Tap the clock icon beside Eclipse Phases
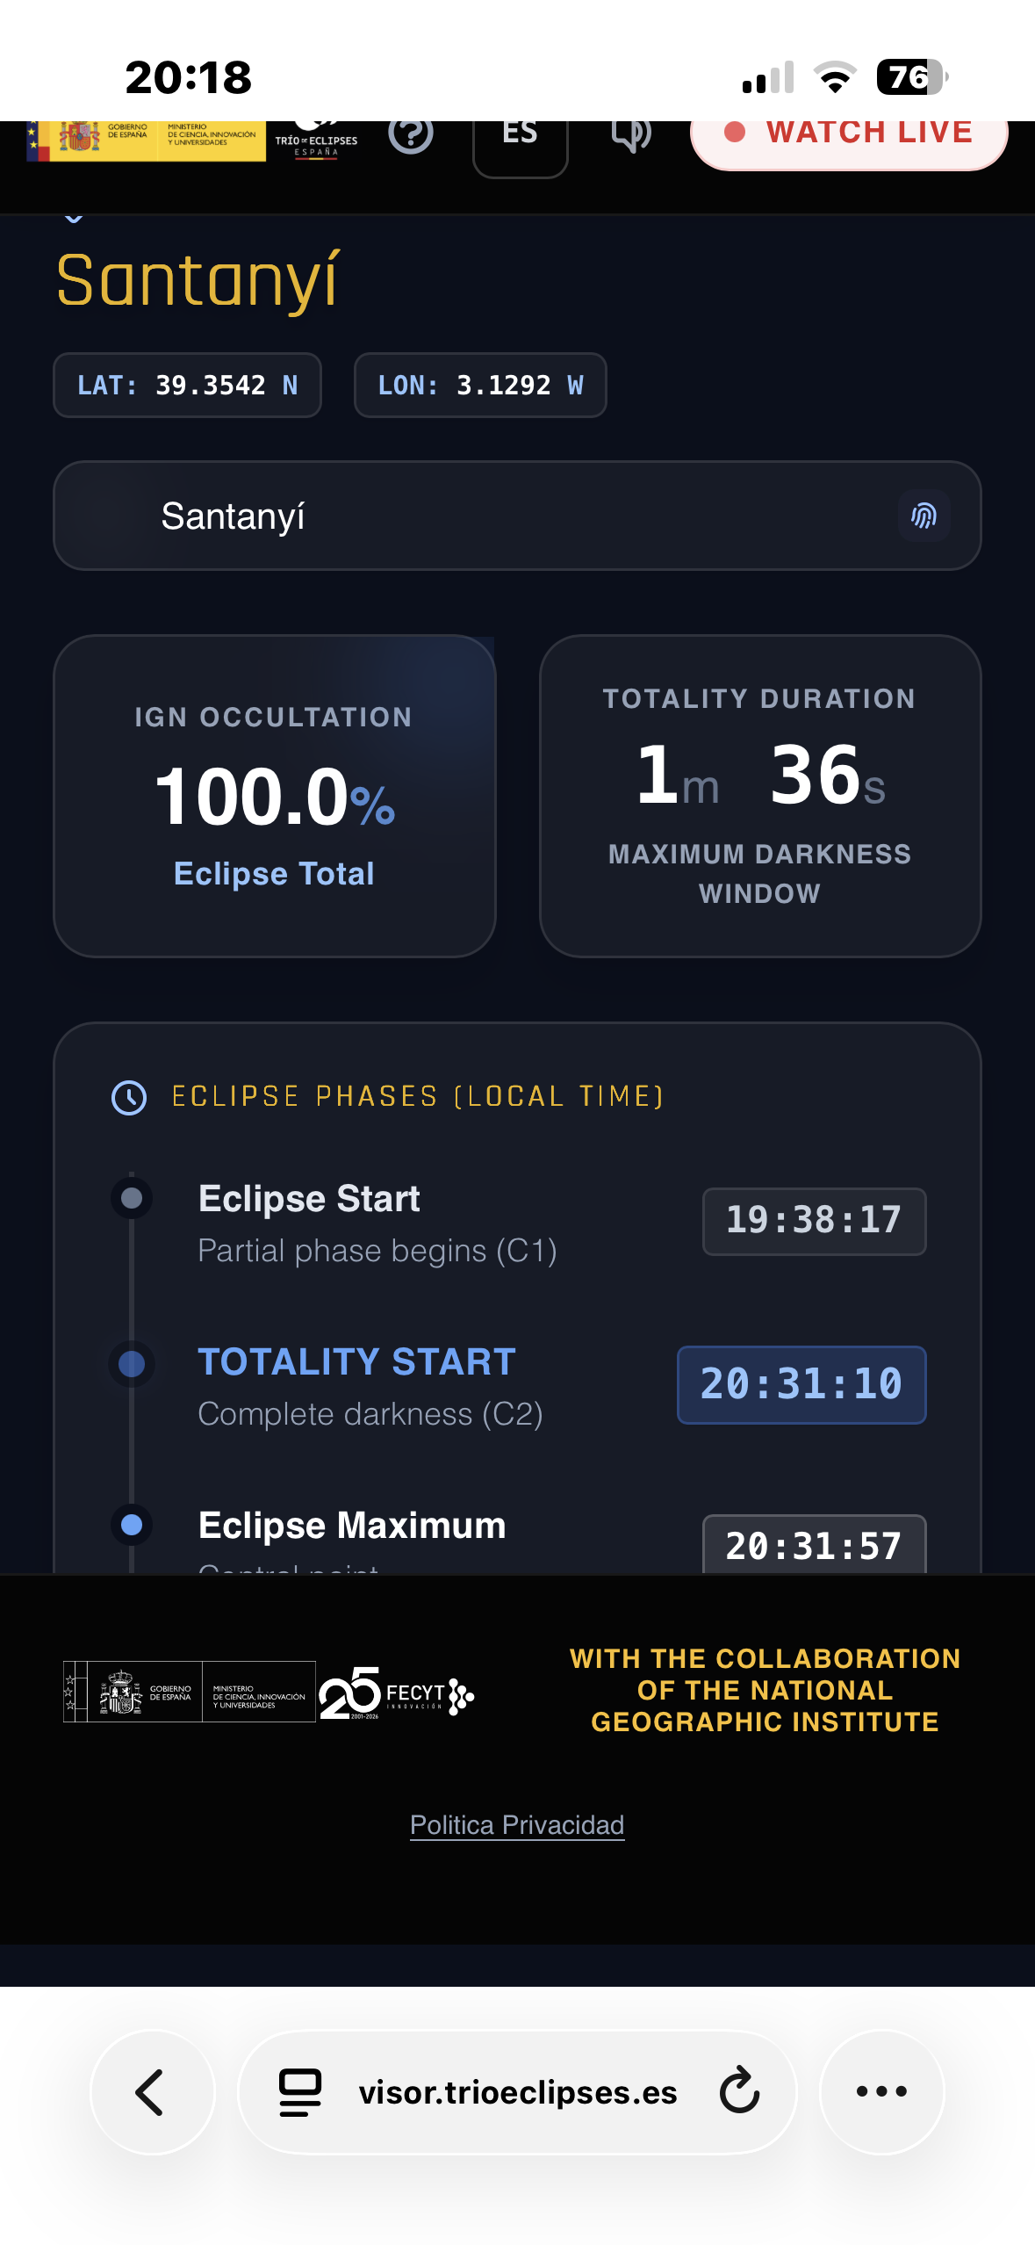The height and width of the screenshot is (2245, 1035). coord(129,1097)
